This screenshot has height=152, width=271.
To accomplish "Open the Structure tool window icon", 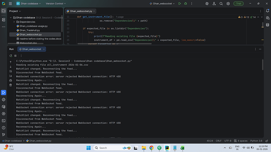I will [x=4, y=20].
